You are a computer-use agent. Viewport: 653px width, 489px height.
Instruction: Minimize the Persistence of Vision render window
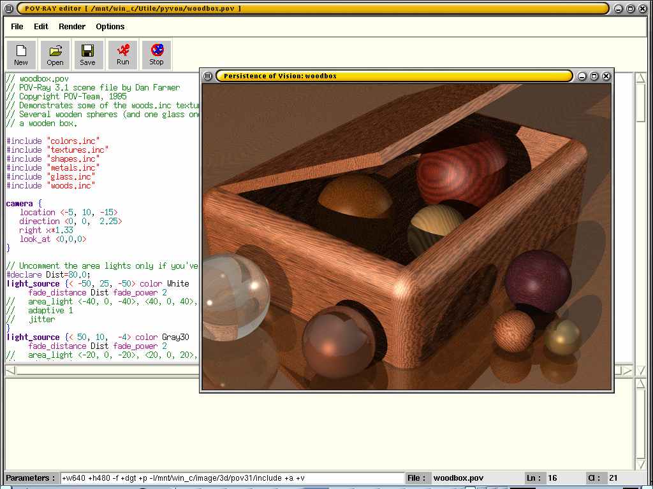pos(582,76)
